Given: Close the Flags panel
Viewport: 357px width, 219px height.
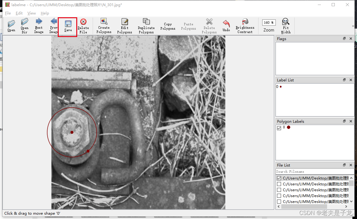Looking at the screenshot, I should (351, 39).
